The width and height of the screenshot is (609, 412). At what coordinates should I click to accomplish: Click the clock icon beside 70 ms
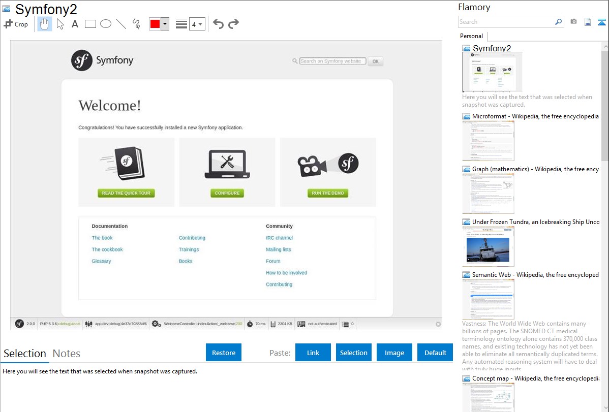click(250, 324)
